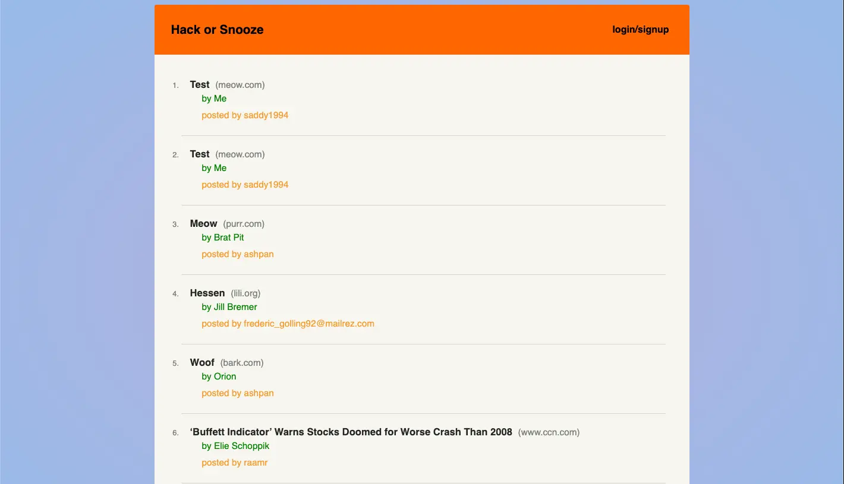The height and width of the screenshot is (484, 844).
Task: Select the (bark.com) hostname
Action: [x=242, y=363]
